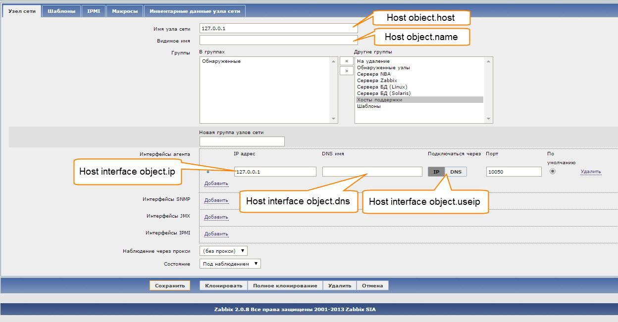
Task: Toggle connection to IP
Action: [436, 172]
